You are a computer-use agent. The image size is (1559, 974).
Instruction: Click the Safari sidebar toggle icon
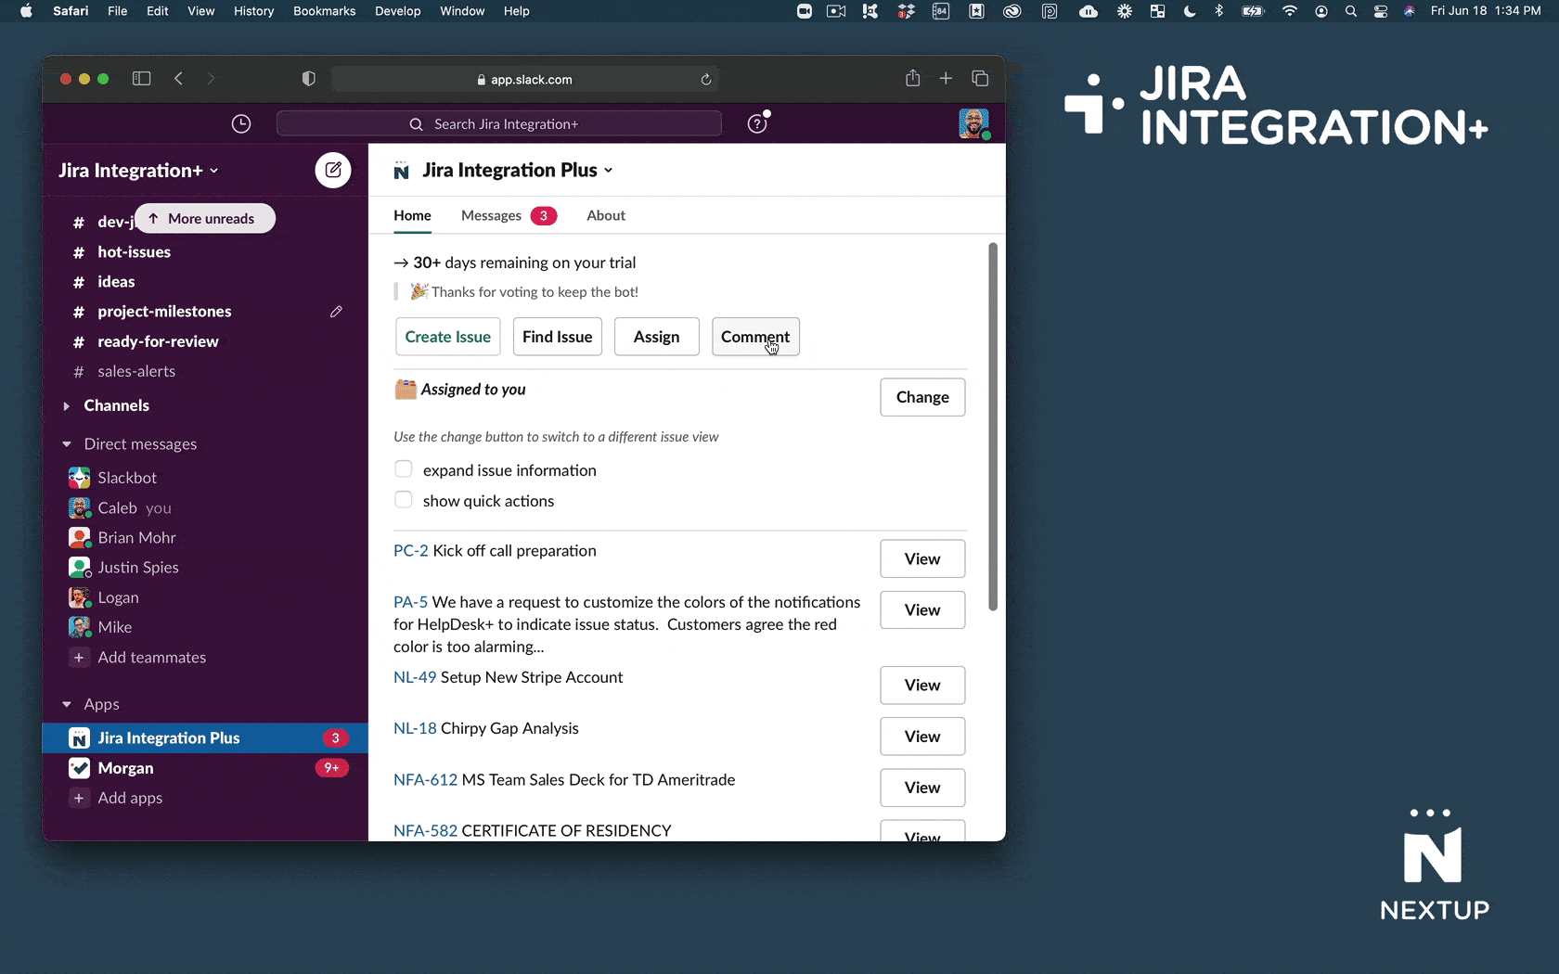142,79
